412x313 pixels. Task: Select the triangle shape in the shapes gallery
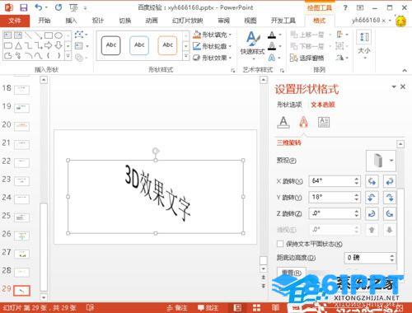(x=18, y=45)
